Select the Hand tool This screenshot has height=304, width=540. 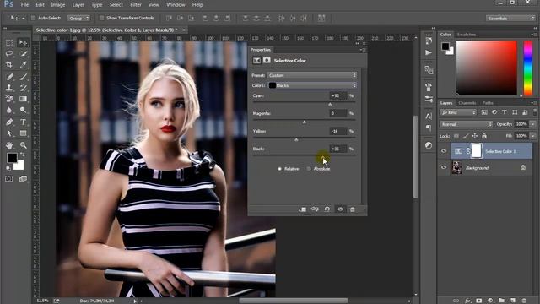coord(9,144)
